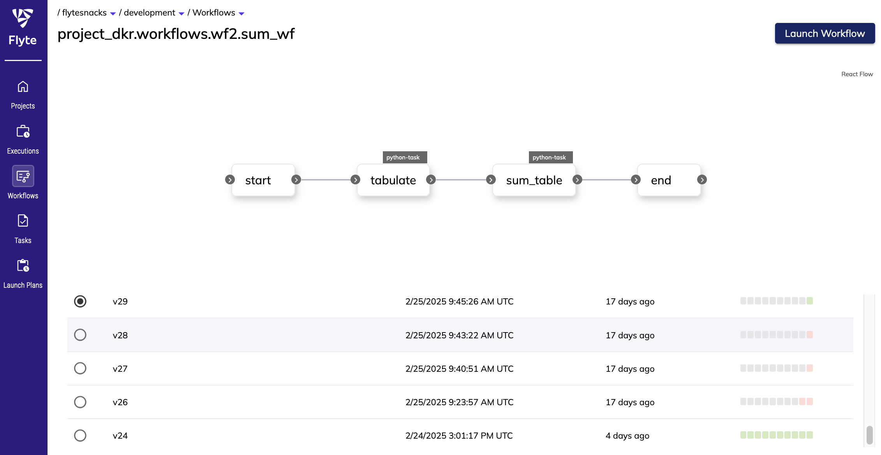Screen dimensions: 881x455
Task: Click the versions list scrollbar thumb
Action: pos(869,435)
